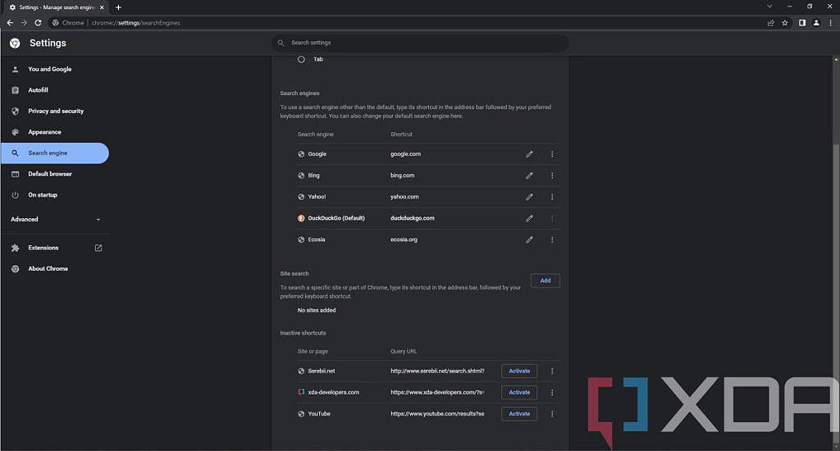Viewport: 840px width, 451px height.
Task: Activate the YouTube shortcut
Action: [519, 414]
